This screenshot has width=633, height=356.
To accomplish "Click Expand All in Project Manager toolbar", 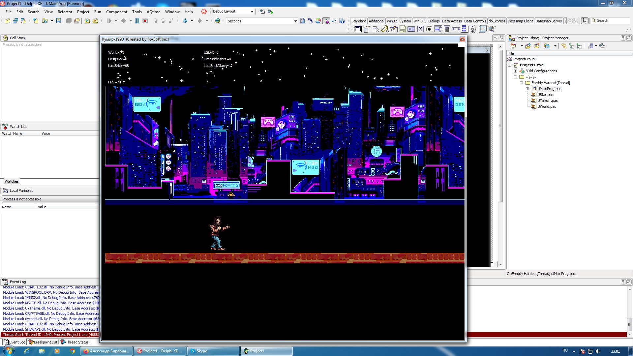I will (572, 46).
